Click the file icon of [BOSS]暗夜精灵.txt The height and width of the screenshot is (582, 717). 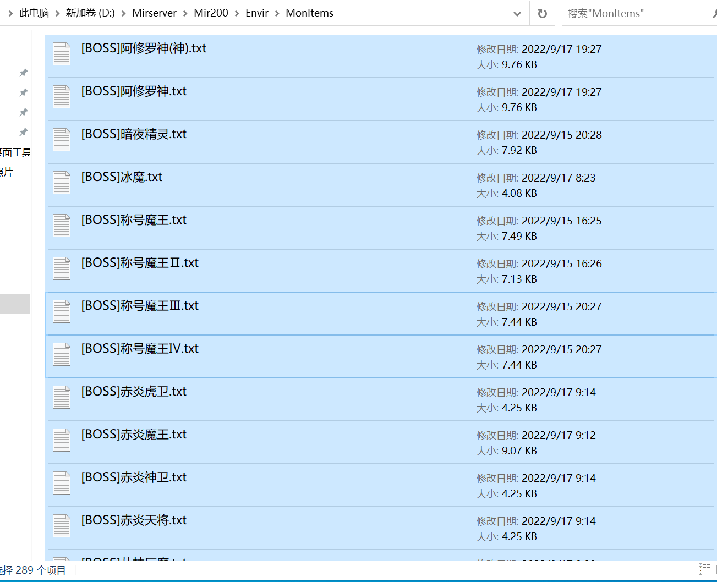pyautogui.click(x=62, y=140)
